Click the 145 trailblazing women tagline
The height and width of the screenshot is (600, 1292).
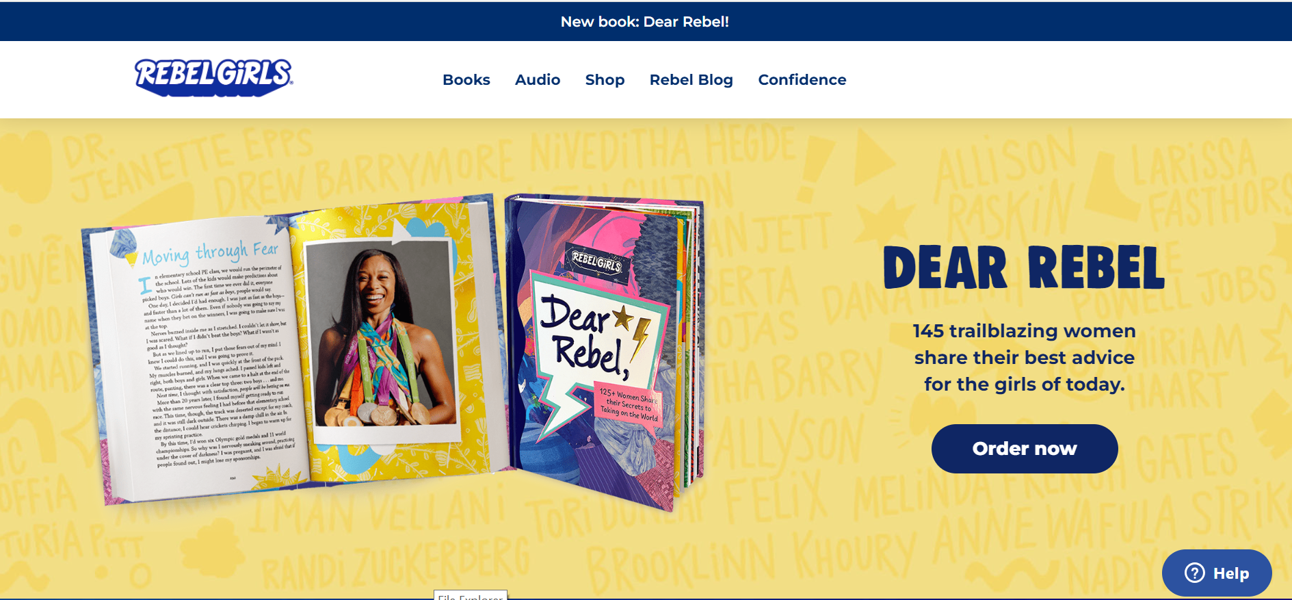(x=1024, y=357)
